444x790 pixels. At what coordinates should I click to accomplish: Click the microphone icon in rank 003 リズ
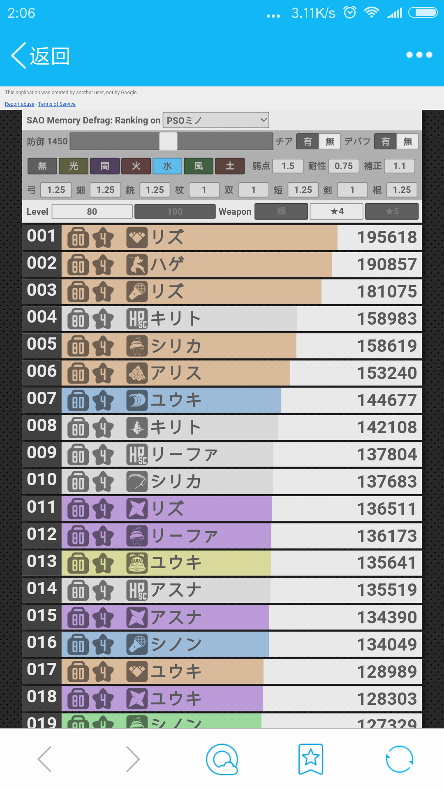(136, 292)
